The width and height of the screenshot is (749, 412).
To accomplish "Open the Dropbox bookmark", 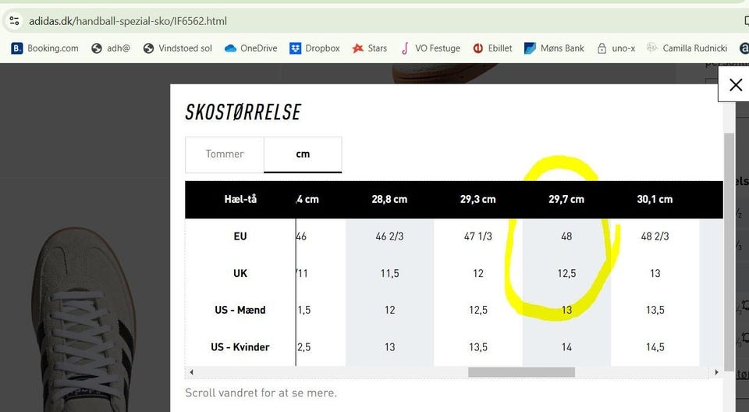I will click(314, 48).
